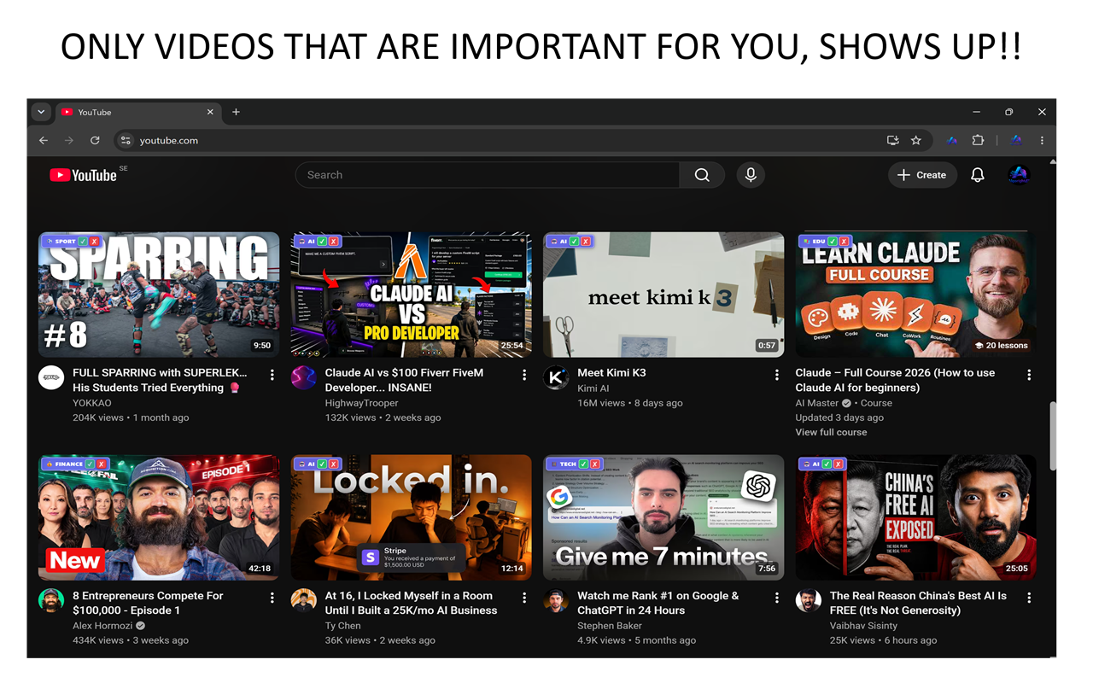Image resolution: width=1093 pixels, height=683 pixels.
Task: Reject the SPORT sparring video with red X
Action: click(94, 242)
